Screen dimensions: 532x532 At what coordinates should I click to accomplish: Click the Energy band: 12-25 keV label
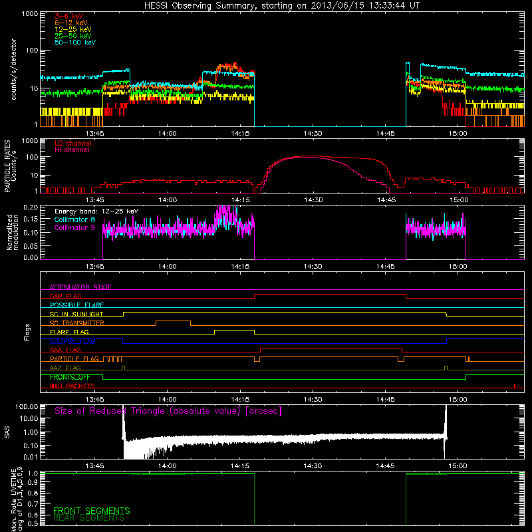[x=96, y=211]
